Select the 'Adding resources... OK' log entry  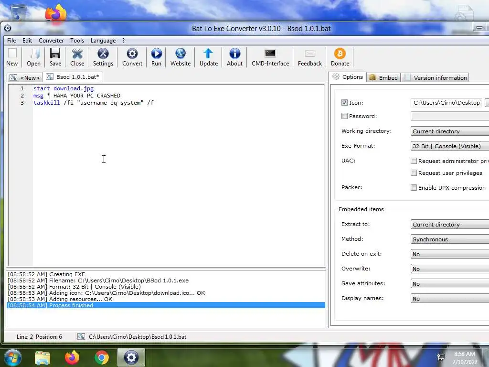tap(166, 299)
